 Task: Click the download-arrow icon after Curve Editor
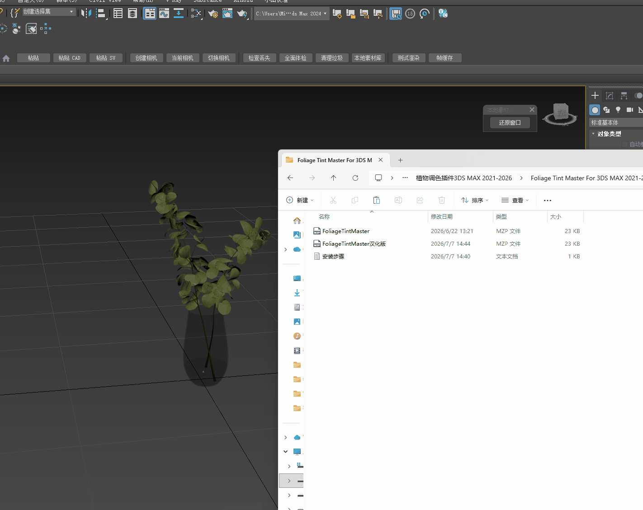click(179, 14)
